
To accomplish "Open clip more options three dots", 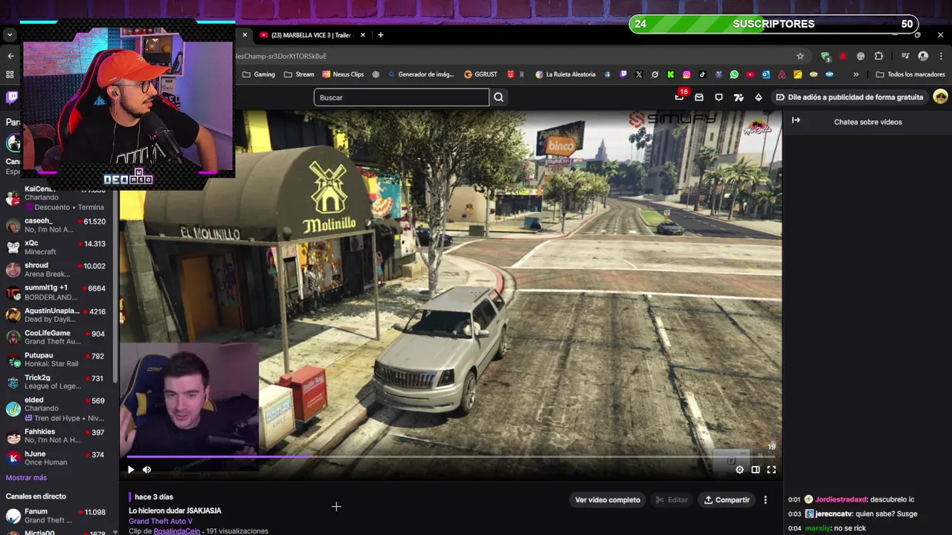I will pos(765,500).
